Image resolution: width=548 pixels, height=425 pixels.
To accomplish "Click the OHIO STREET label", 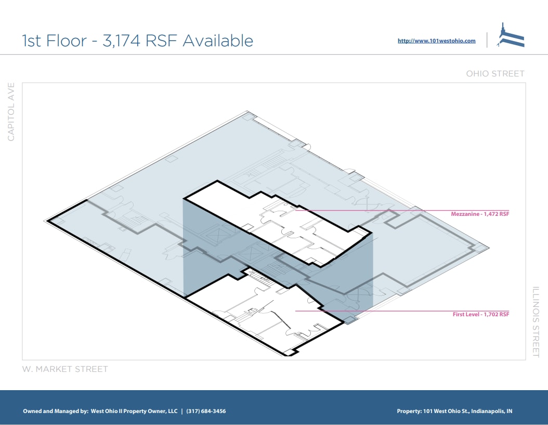I will pyautogui.click(x=495, y=74).
